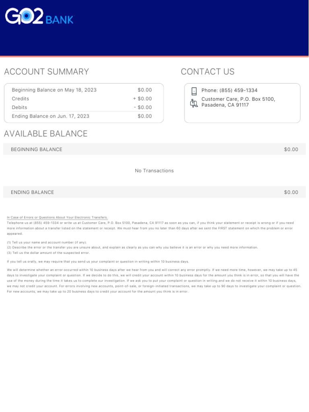Viewport: 309px width, 412px height.
Task: Select the Account Summary heading
Action: point(46,72)
